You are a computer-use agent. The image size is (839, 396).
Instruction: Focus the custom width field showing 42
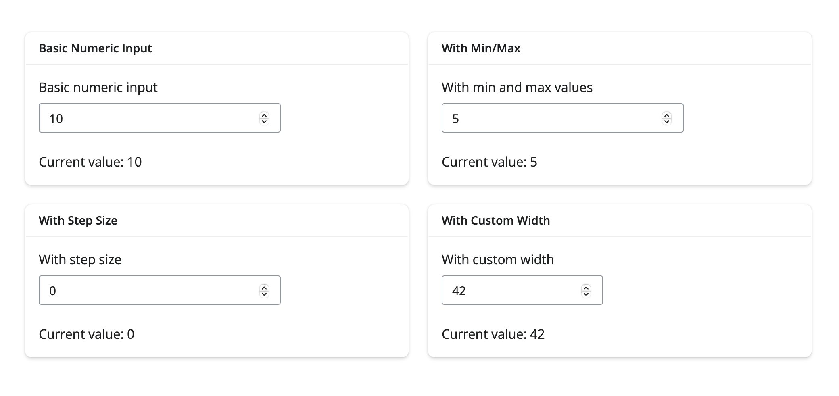522,290
